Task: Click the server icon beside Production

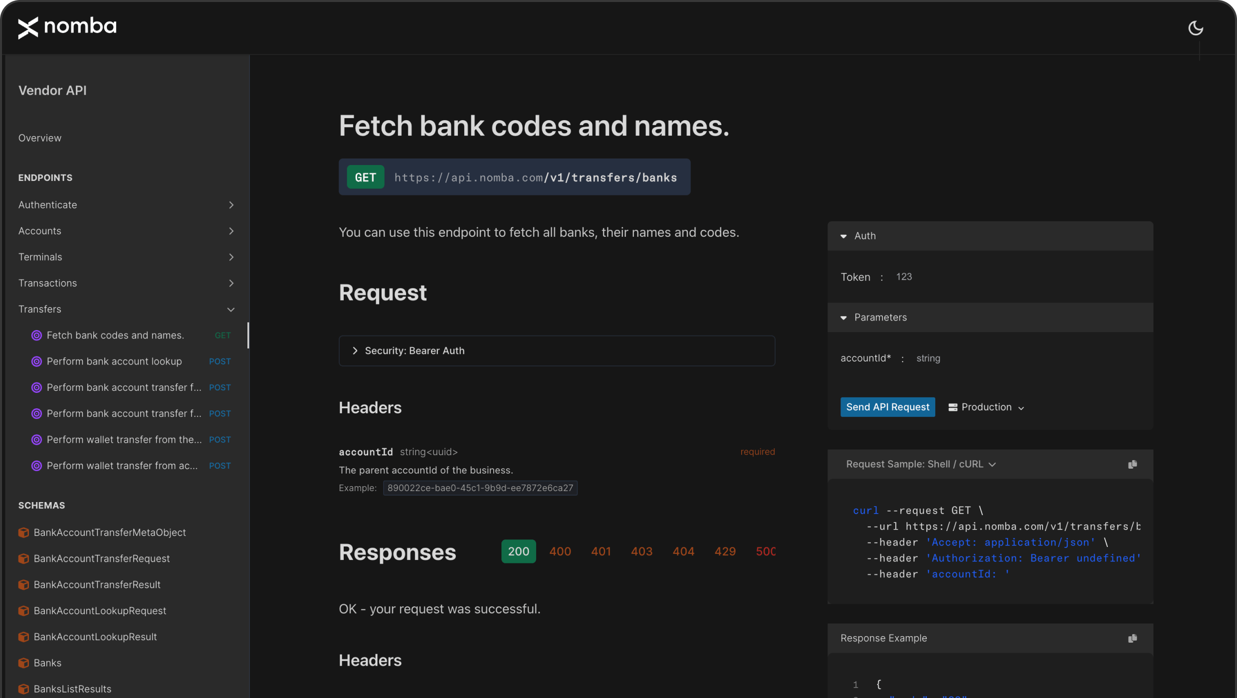Action: pyautogui.click(x=953, y=407)
